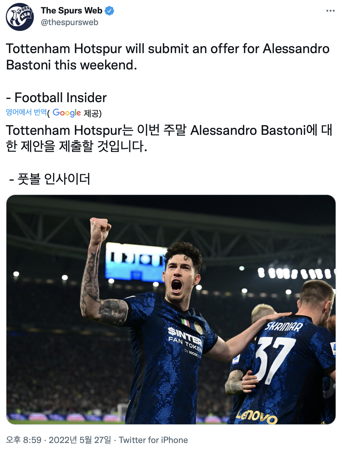Viewport: 342px width, 450px height.
Task: Click the Google logo in translation credit
Action: (67, 113)
